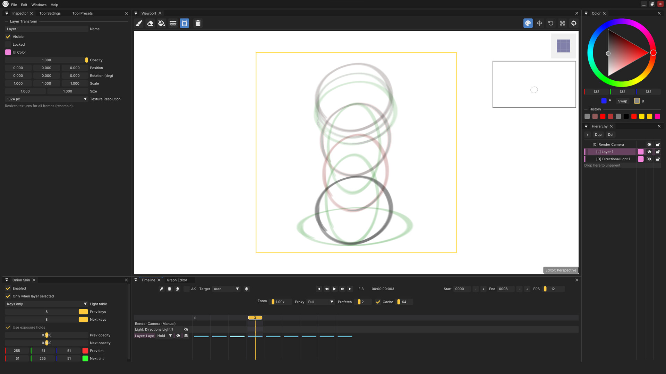
Task: Select the Brush tool in the viewport toolbar
Action: [139, 23]
